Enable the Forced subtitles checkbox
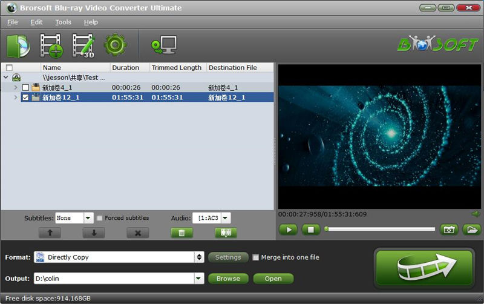Image resolution: width=484 pixels, height=304 pixels. click(100, 218)
